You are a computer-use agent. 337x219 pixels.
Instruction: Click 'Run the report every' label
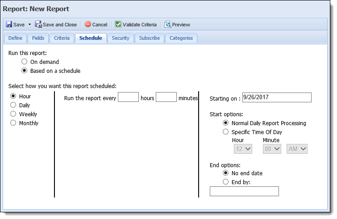coord(90,98)
